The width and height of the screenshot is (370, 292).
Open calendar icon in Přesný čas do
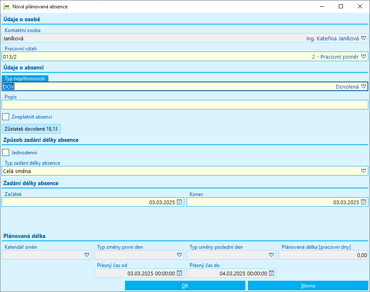[x=271, y=273]
